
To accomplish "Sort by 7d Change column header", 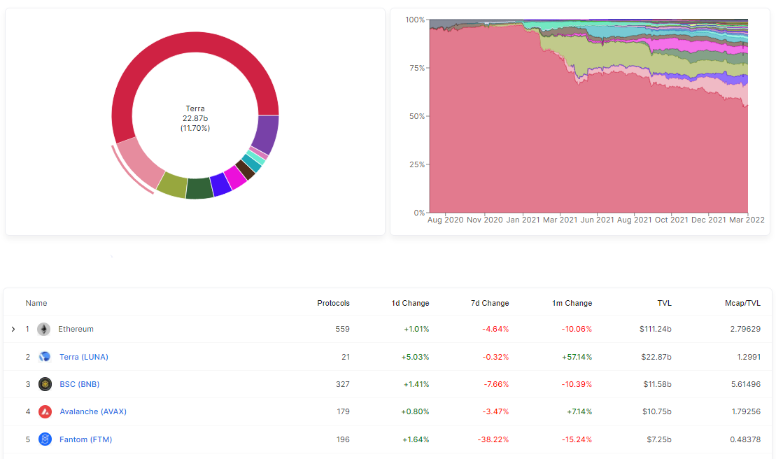I will (489, 303).
